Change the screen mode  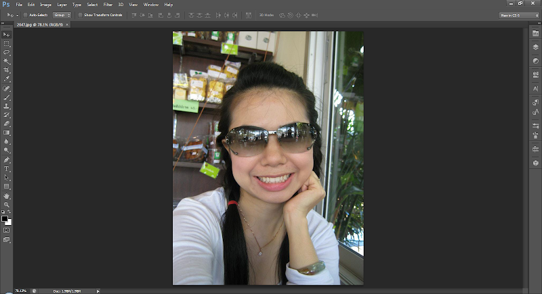(x=7, y=239)
